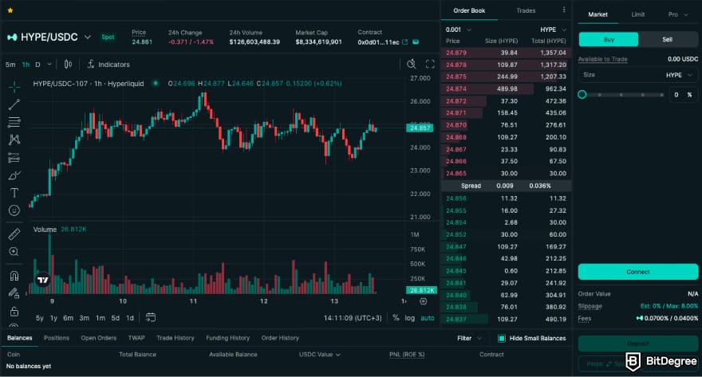Select the Buy side button
The width and height of the screenshot is (702, 377).
coord(609,39)
